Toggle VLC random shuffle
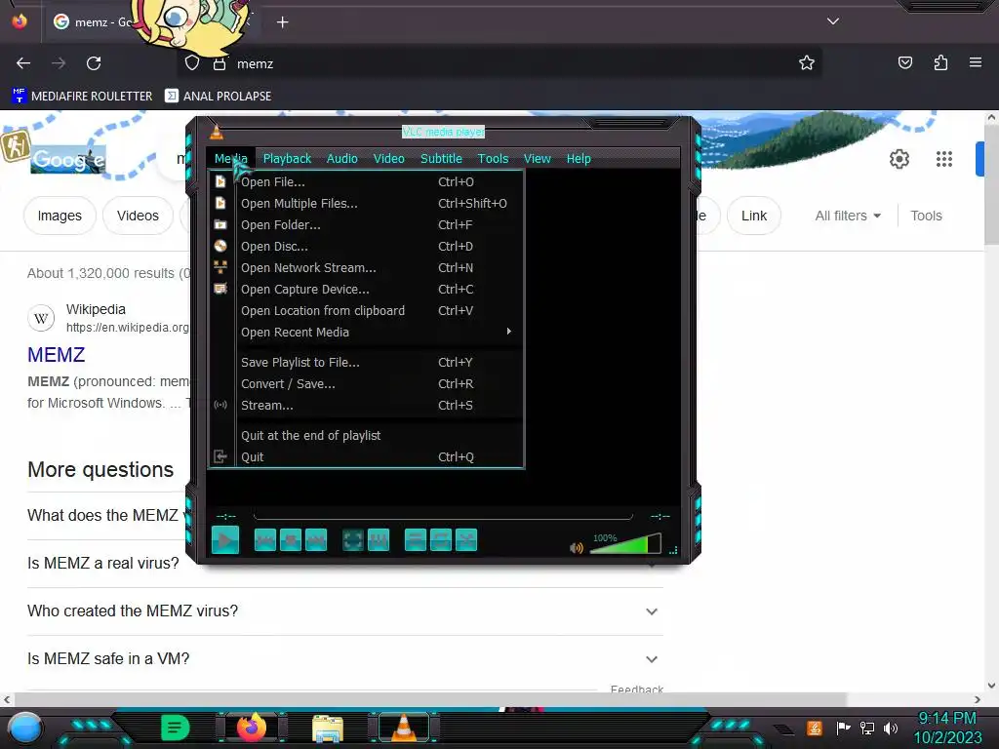This screenshot has width=999, height=749. coord(466,540)
